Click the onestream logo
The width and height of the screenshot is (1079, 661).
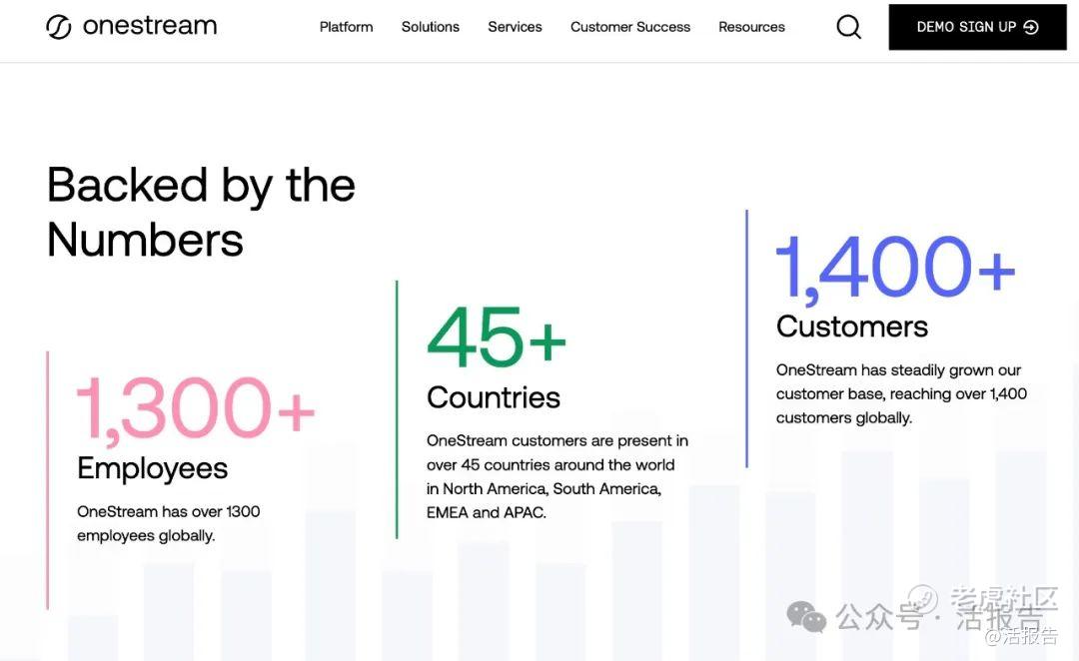click(x=132, y=26)
